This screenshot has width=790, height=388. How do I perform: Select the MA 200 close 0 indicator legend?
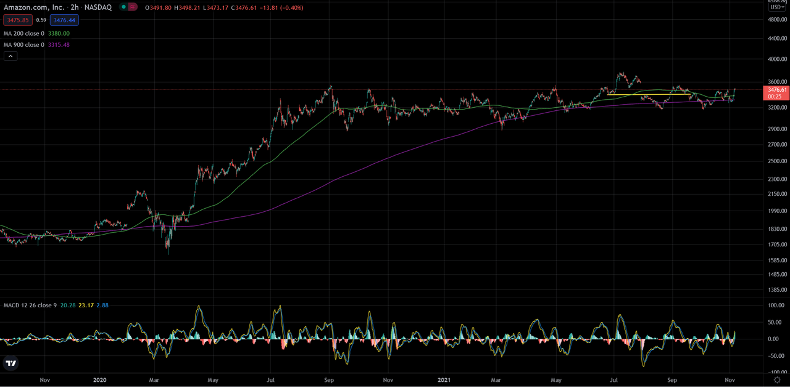point(24,33)
